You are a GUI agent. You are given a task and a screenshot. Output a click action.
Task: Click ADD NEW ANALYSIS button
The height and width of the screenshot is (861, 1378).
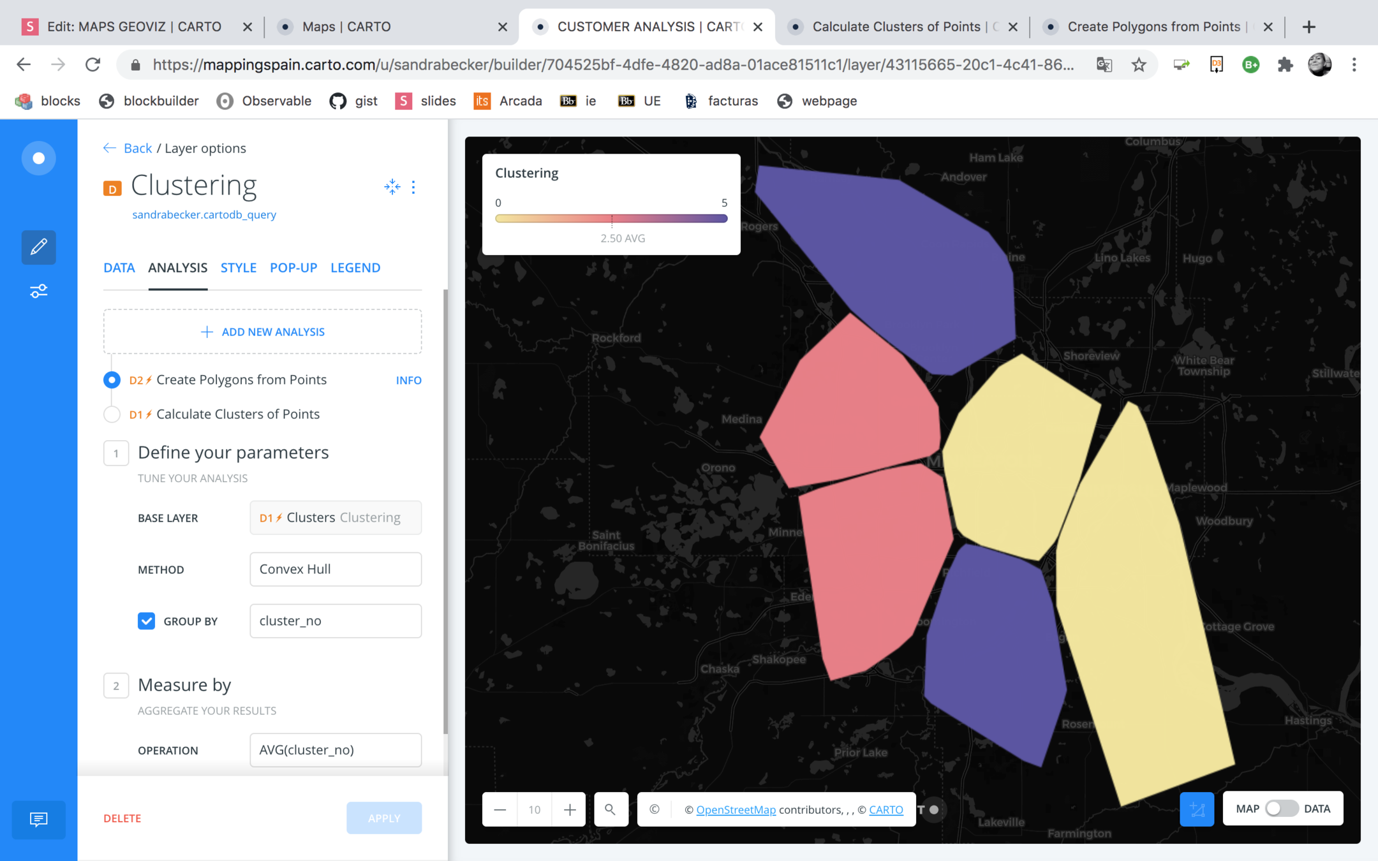coord(262,332)
